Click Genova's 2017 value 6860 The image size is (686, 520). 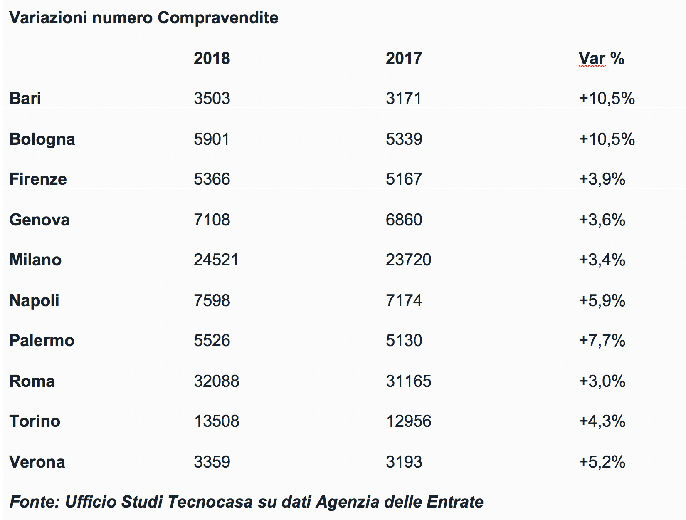(x=404, y=220)
